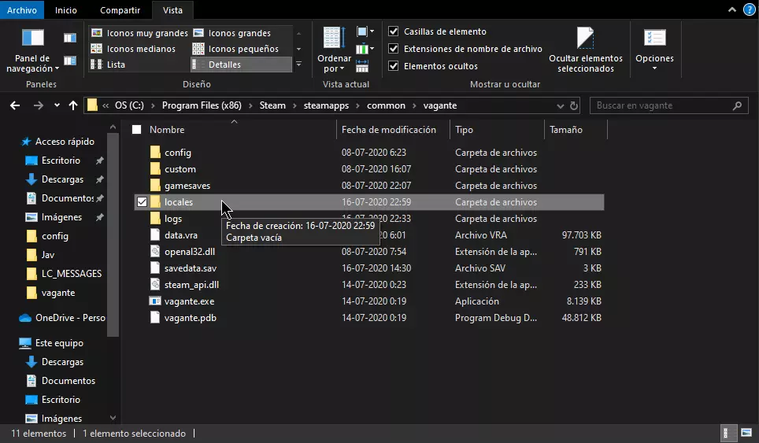The width and height of the screenshot is (759, 443).
Task: Open the Ordenar por dropdown
Action: click(334, 50)
